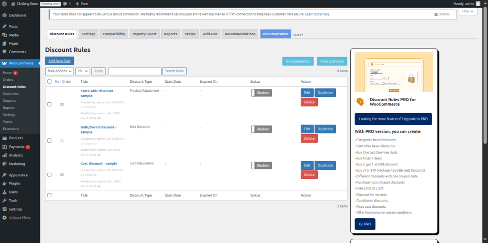Tick the select-all checkbox in table footer
The height and width of the screenshot is (243, 488).
pos(49,195)
